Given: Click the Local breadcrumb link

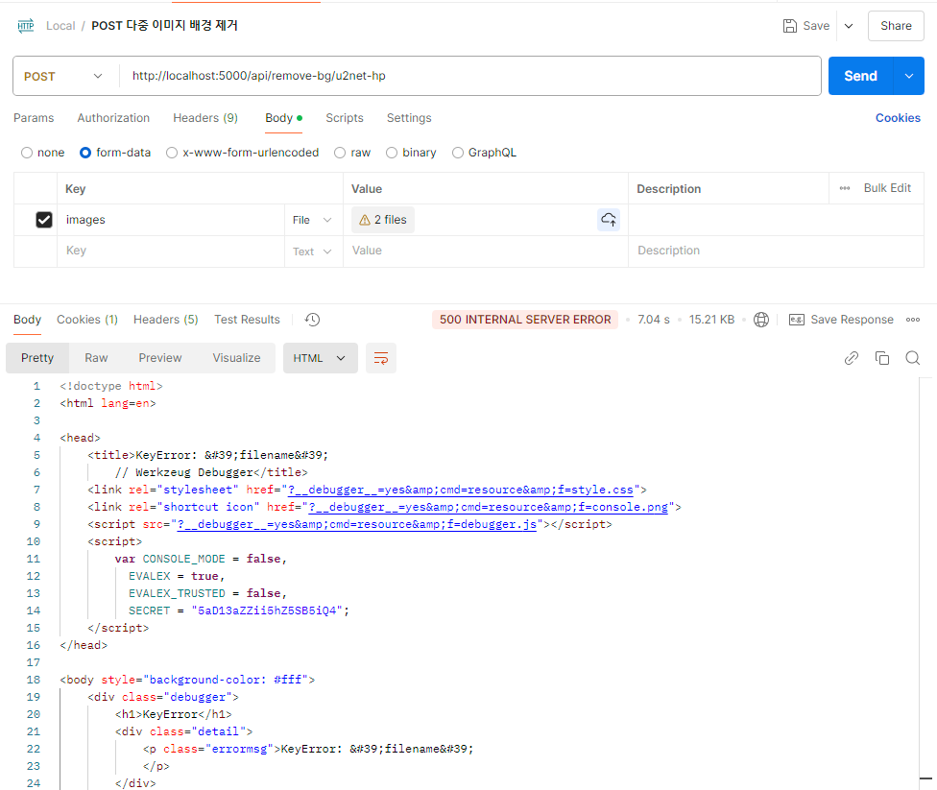Looking at the screenshot, I should click(60, 26).
